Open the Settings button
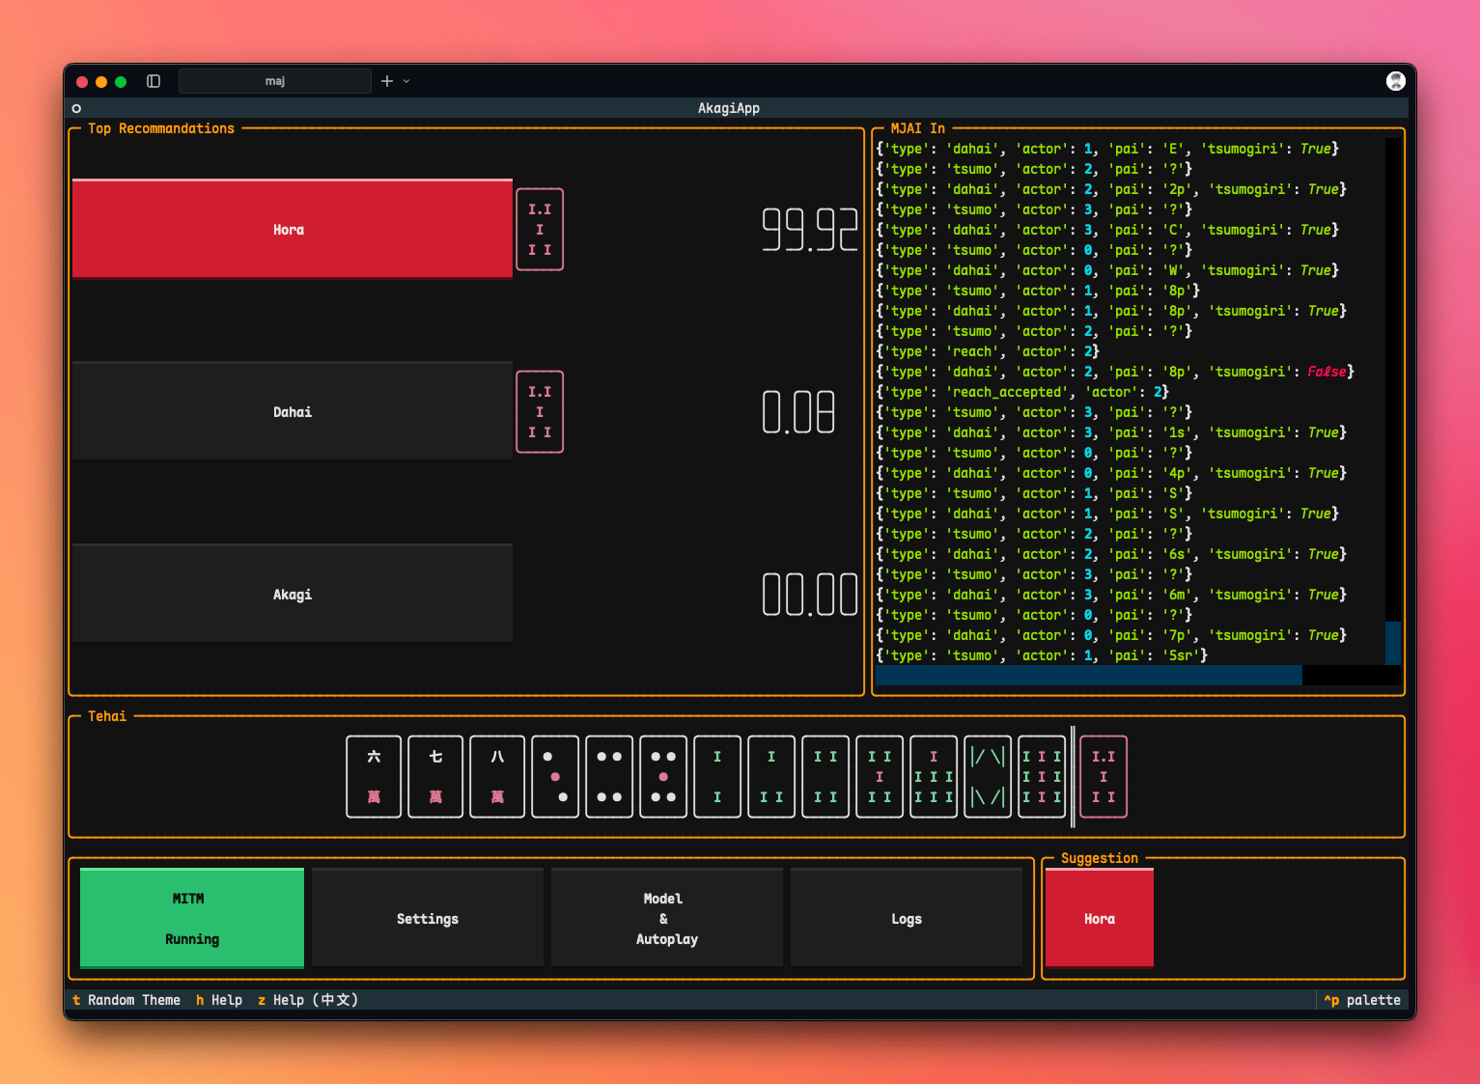The image size is (1480, 1084). (428, 918)
